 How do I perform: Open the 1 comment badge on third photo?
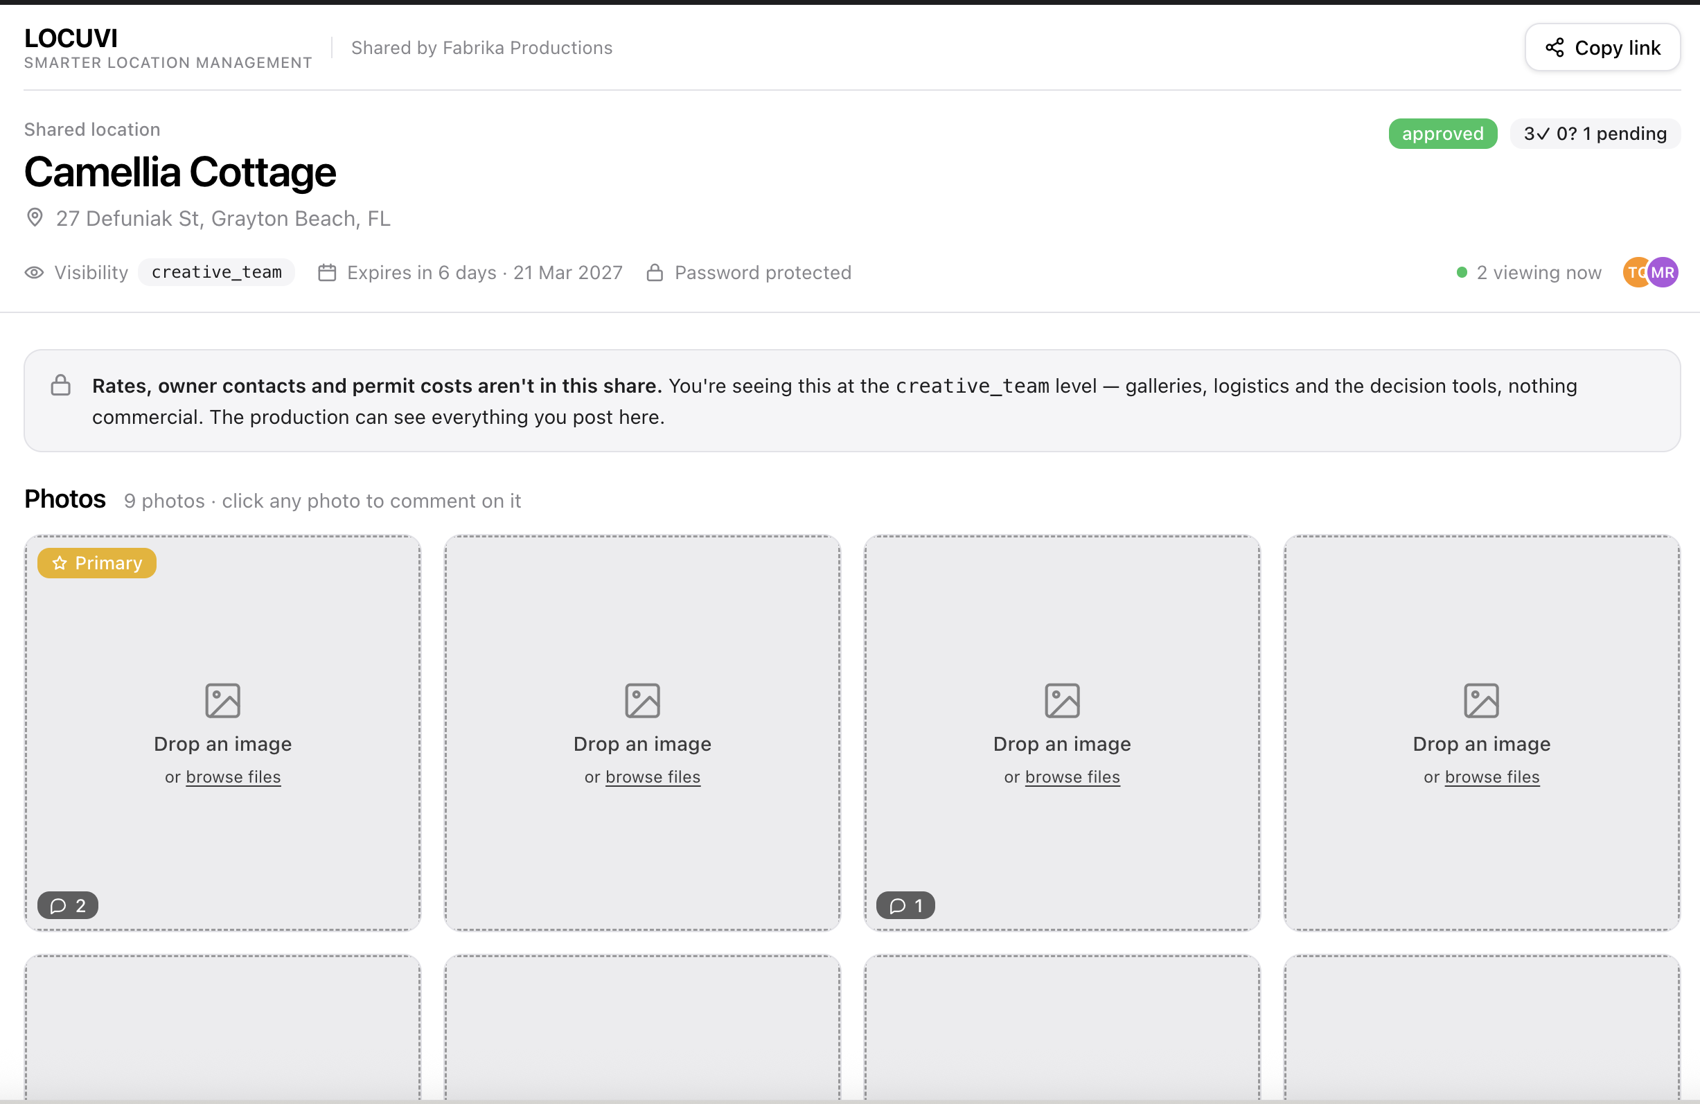(x=905, y=905)
